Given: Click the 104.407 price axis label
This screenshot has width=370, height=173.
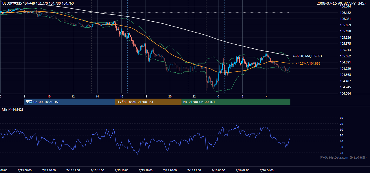Looking at the screenshot, I should click(345, 81).
